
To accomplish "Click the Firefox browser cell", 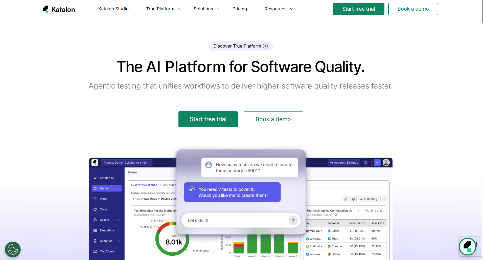I will (x=334, y=254).
